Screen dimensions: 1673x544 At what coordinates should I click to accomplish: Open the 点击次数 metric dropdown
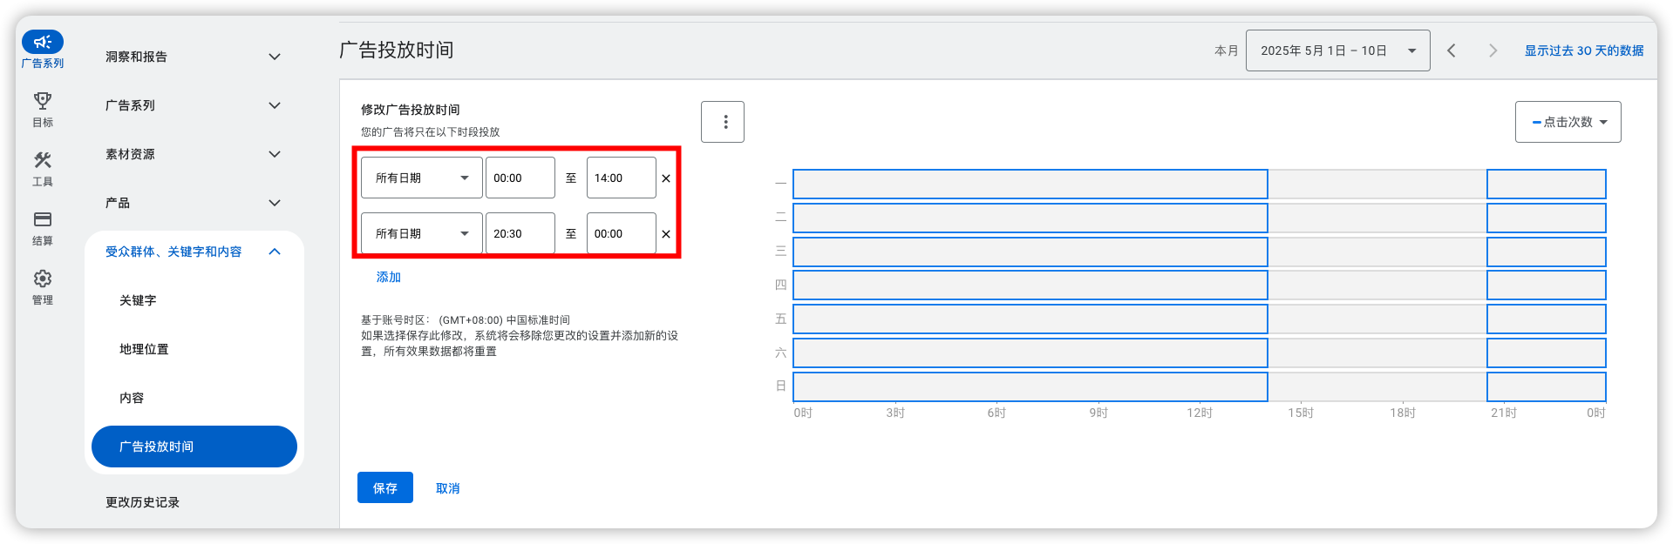click(1568, 122)
